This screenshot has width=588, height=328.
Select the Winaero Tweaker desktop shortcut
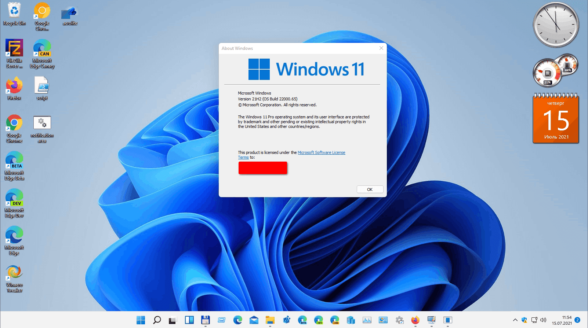click(x=14, y=279)
